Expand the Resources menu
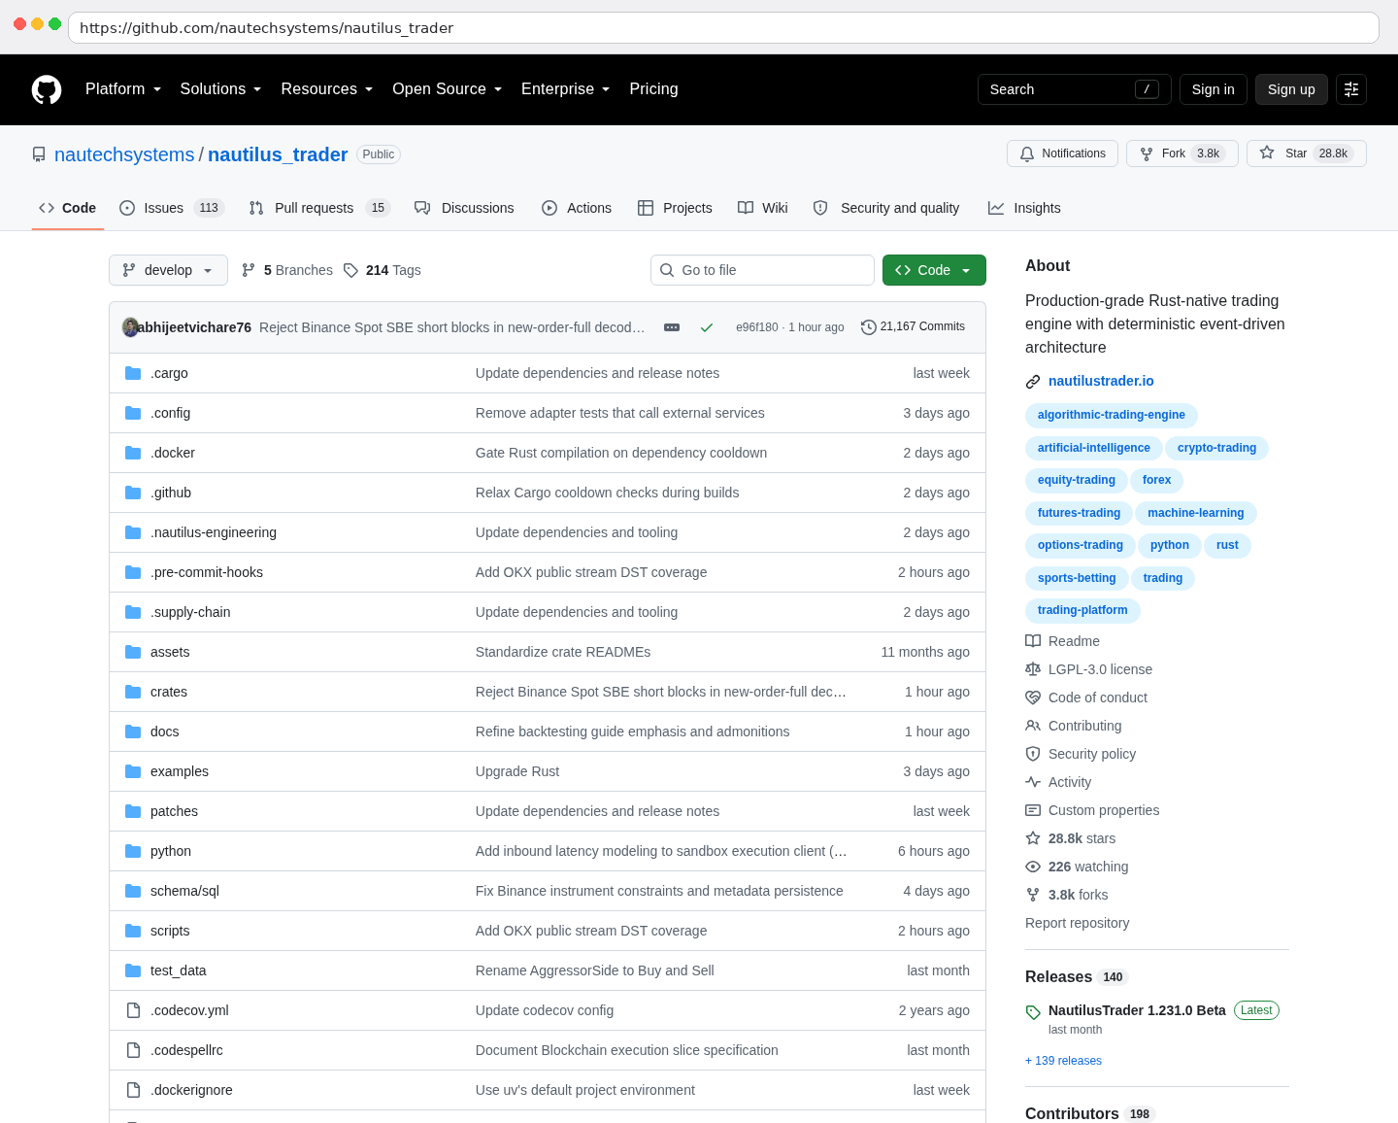Viewport: 1398px width, 1123px height. [x=327, y=89]
